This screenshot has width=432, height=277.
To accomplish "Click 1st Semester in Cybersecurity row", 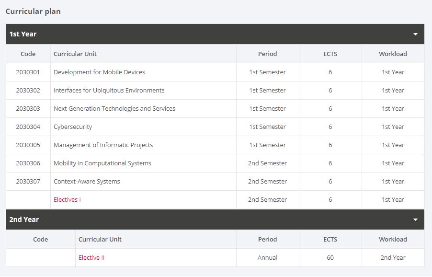I will coord(267,127).
